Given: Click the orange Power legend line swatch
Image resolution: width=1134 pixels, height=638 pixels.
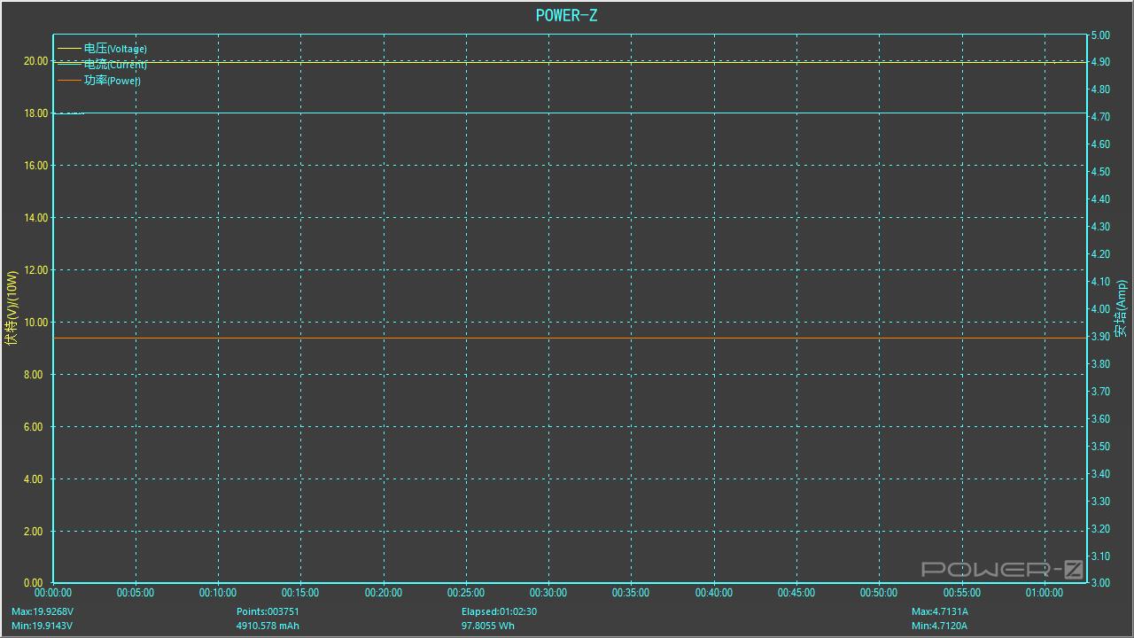Looking at the screenshot, I should pos(69,81).
